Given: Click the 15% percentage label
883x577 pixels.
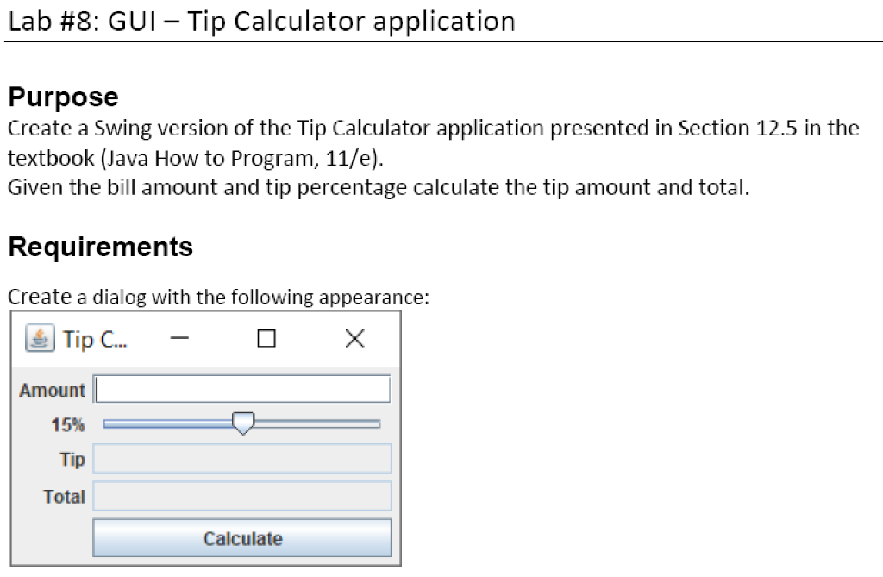Looking at the screenshot, I should coord(69,424).
